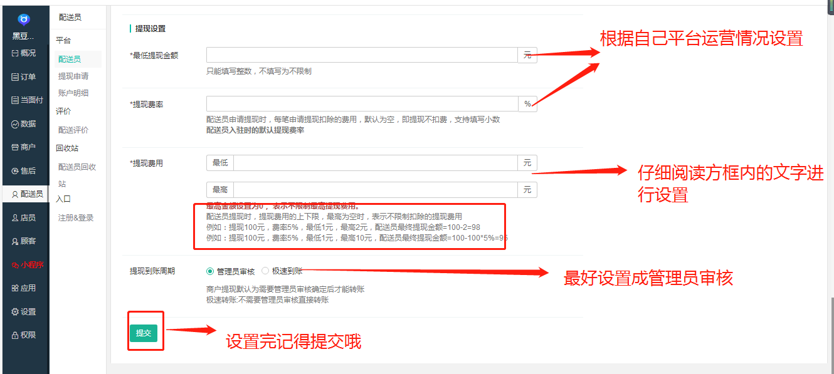This screenshot has height=374, width=834.
Task: Select 极速到账 radio option
Action: [x=265, y=271]
